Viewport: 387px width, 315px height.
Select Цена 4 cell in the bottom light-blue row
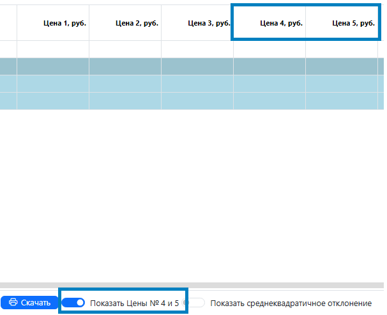point(269,101)
